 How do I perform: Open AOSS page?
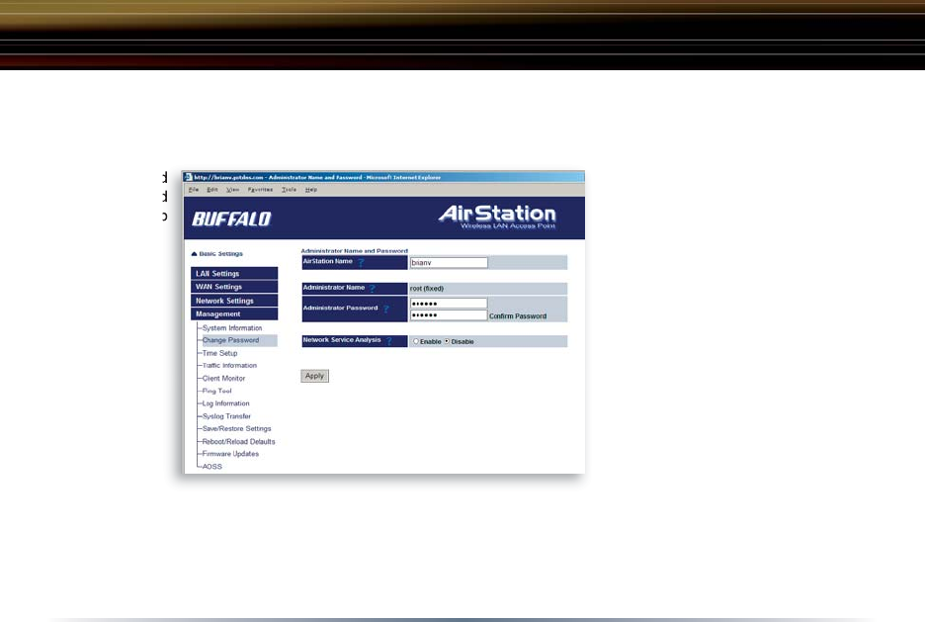click(x=212, y=466)
